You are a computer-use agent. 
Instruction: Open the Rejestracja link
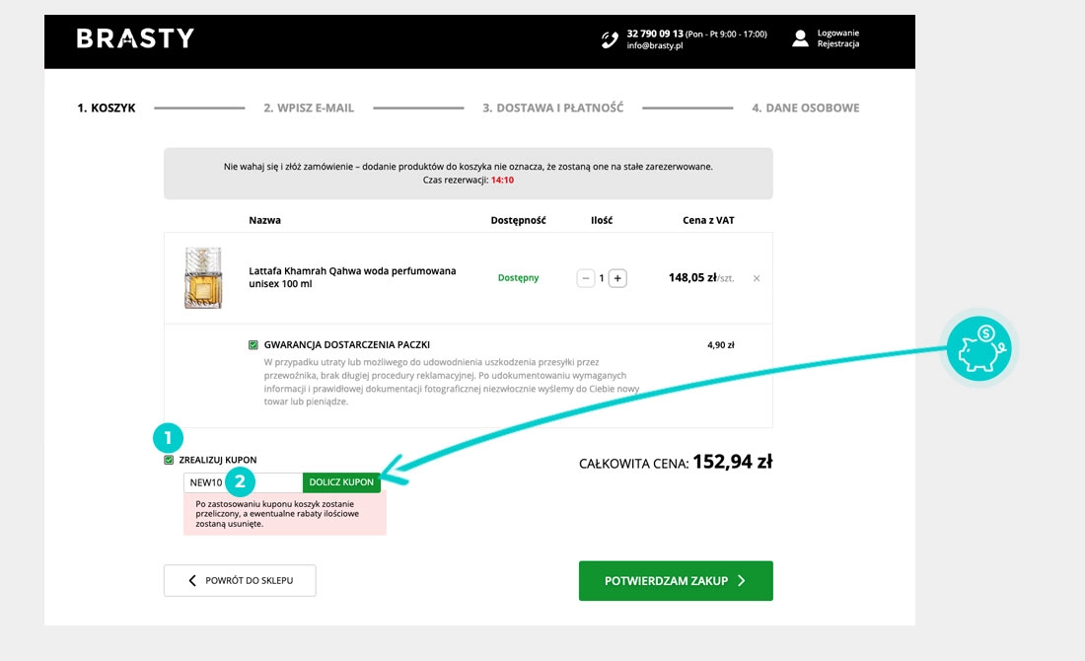click(x=837, y=44)
